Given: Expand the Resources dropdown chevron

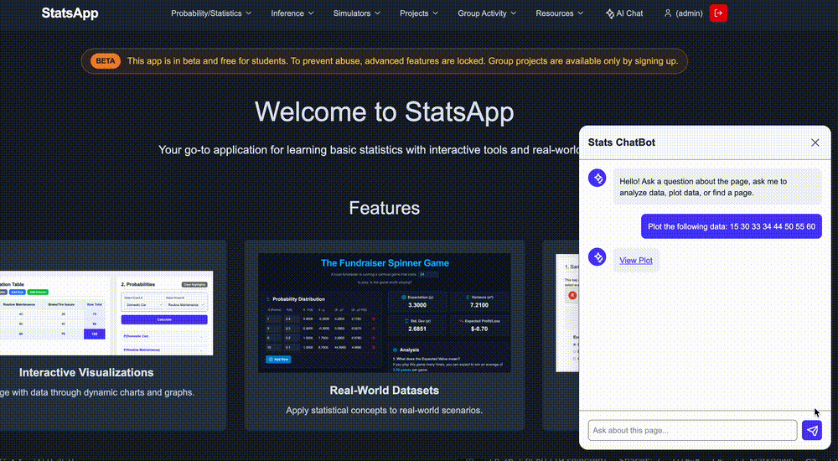Looking at the screenshot, I should click(x=580, y=13).
